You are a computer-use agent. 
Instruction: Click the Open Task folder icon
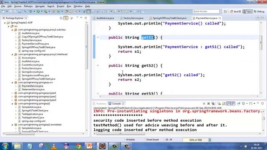pyautogui.click(x=71, y=11)
